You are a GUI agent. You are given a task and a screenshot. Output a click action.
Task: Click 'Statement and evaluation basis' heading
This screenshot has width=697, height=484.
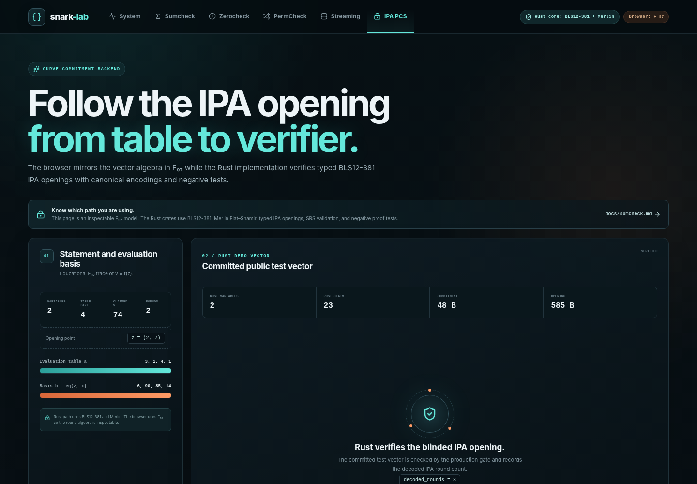pos(108,259)
